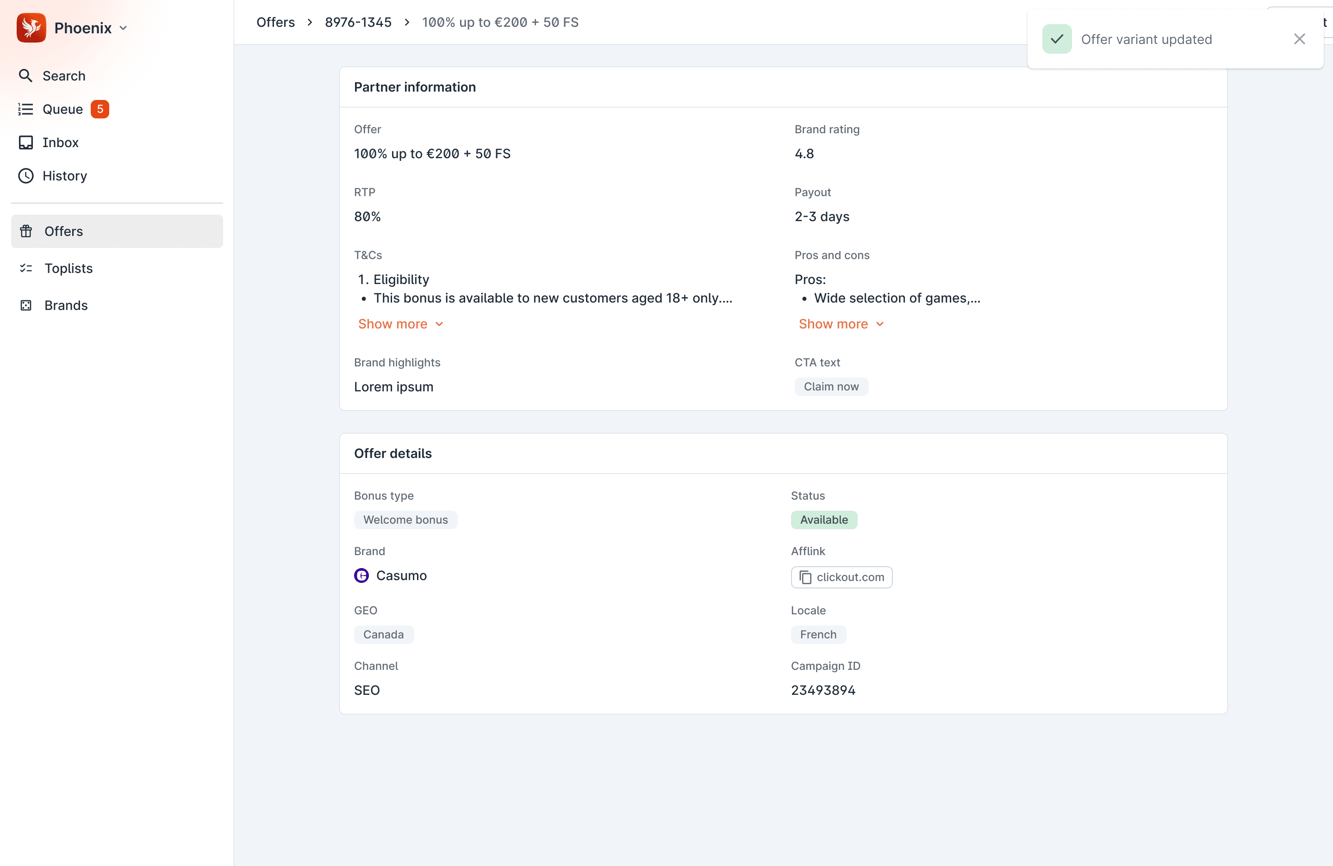Expand Pros and cons Show more

(840, 324)
